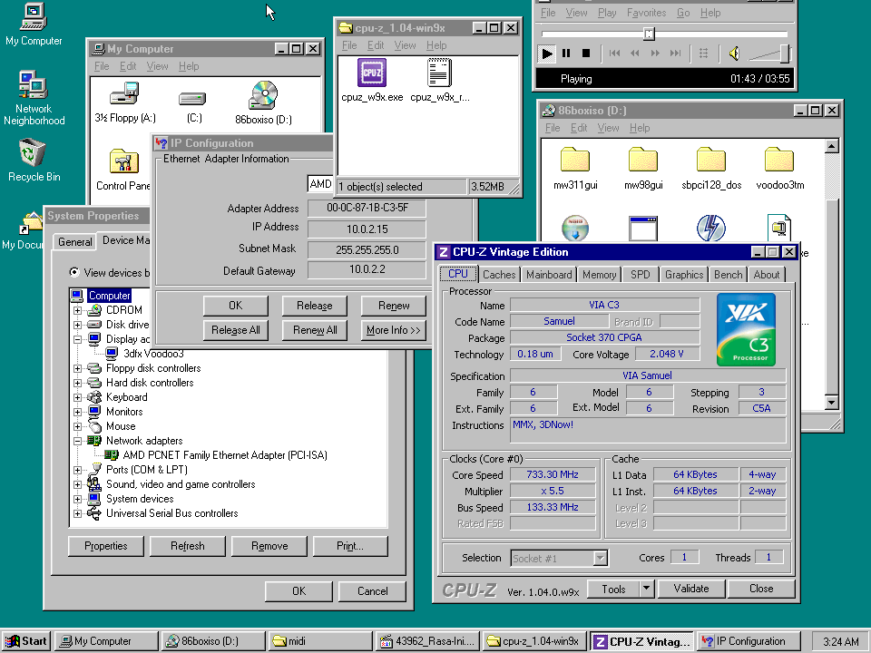Click the Validate button in CPU-Z
Image resolution: width=871 pixels, height=653 pixels.
point(691,589)
